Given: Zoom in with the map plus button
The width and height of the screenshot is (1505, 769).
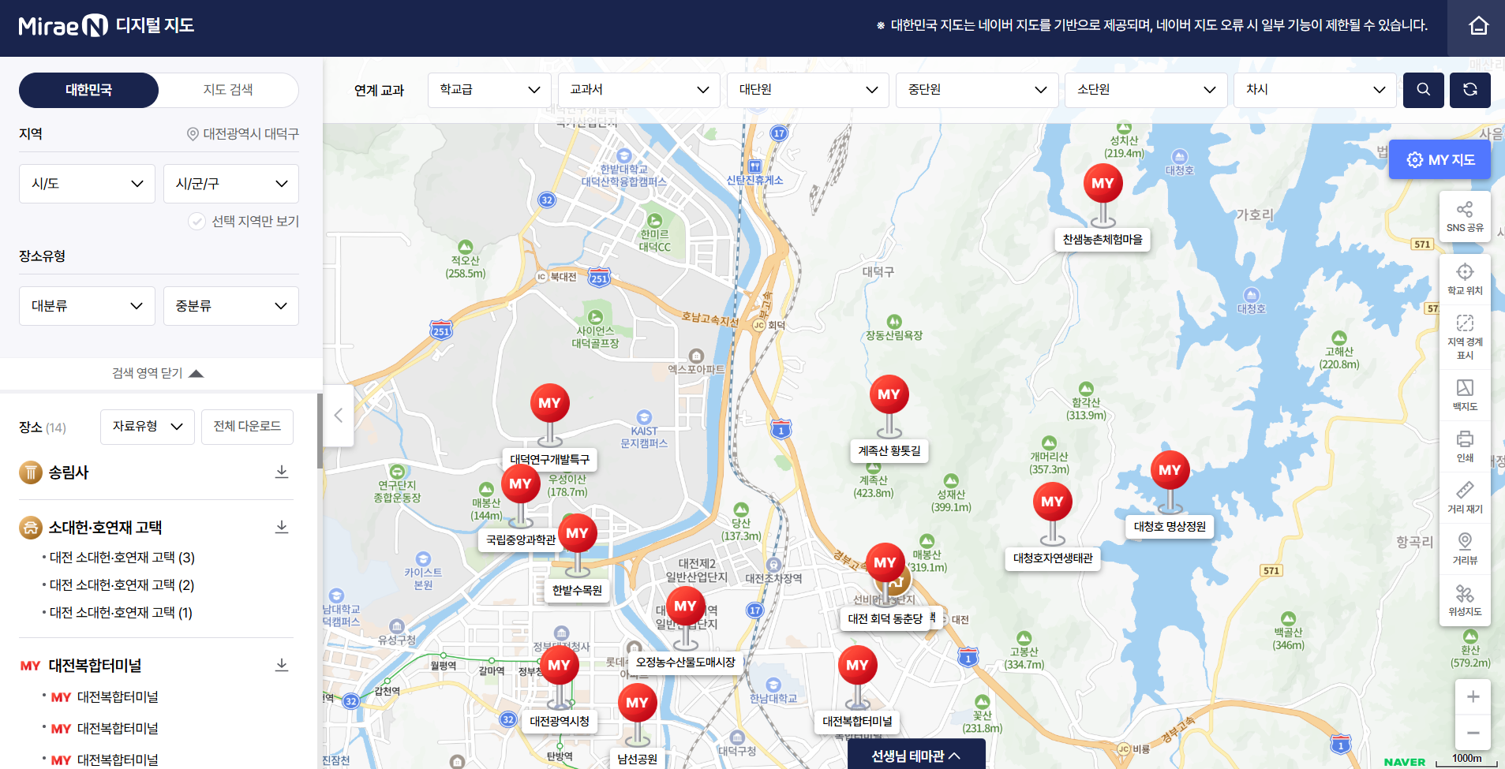Looking at the screenshot, I should point(1473,696).
